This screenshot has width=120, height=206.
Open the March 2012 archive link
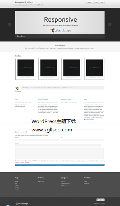[41, 181]
